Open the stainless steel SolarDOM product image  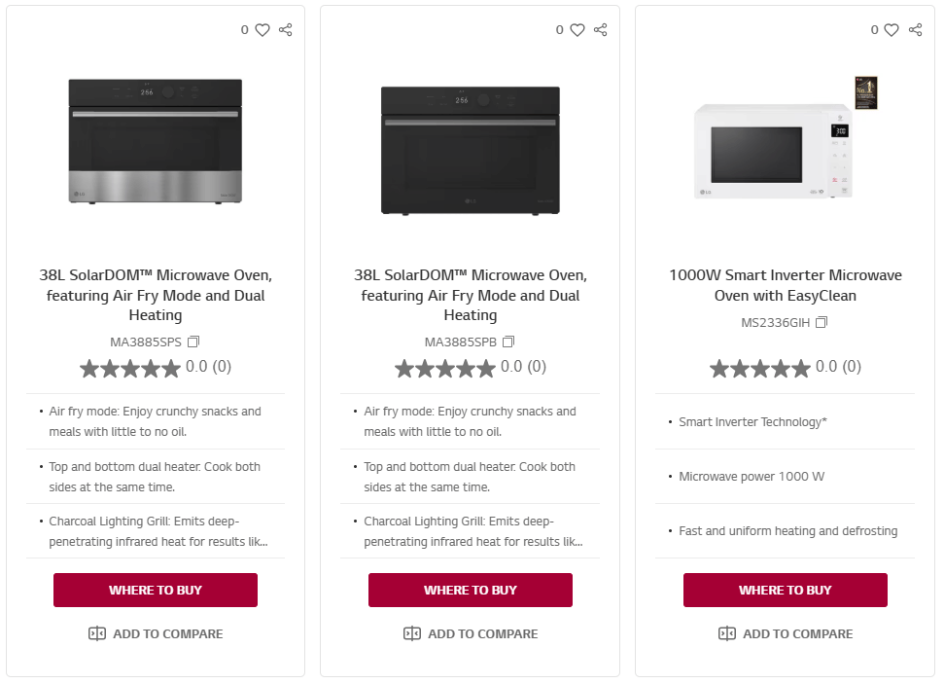156,141
